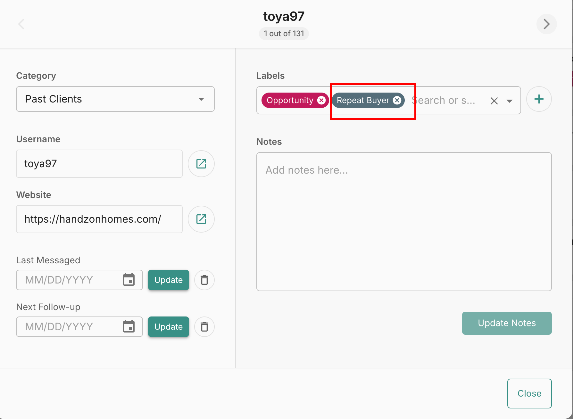Open the website link externally

(x=201, y=219)
